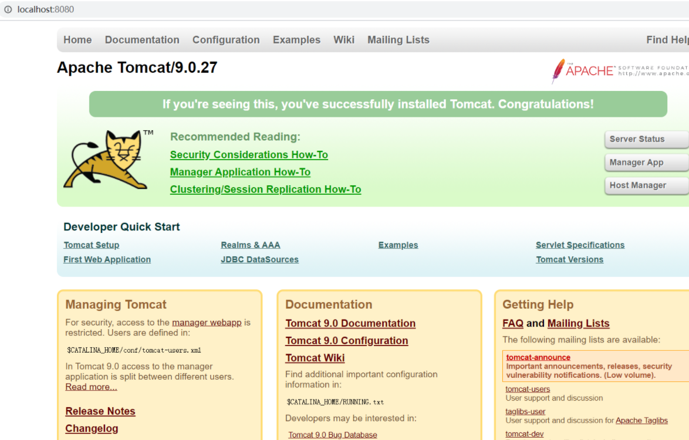Open the First Web Application link
This screenshot has width=689, height=440.
pos(107,259)
